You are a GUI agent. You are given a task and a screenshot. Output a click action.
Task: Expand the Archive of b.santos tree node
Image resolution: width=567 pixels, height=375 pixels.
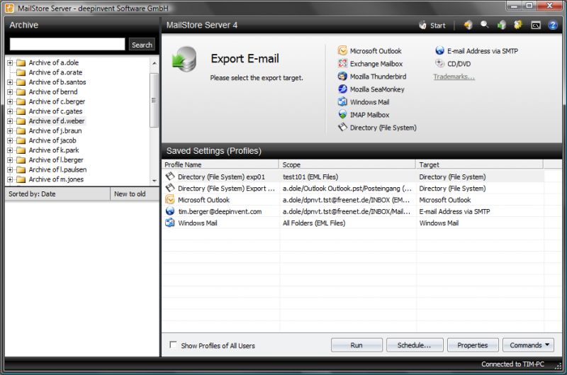pos(10,82)
